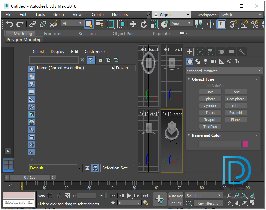Open the View reference coordinate dropdown

(x=181, y=23)
